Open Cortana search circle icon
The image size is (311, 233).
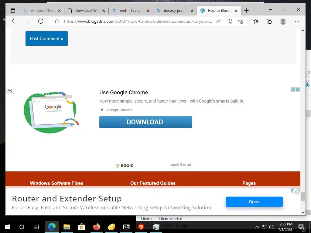coord(22,227)
